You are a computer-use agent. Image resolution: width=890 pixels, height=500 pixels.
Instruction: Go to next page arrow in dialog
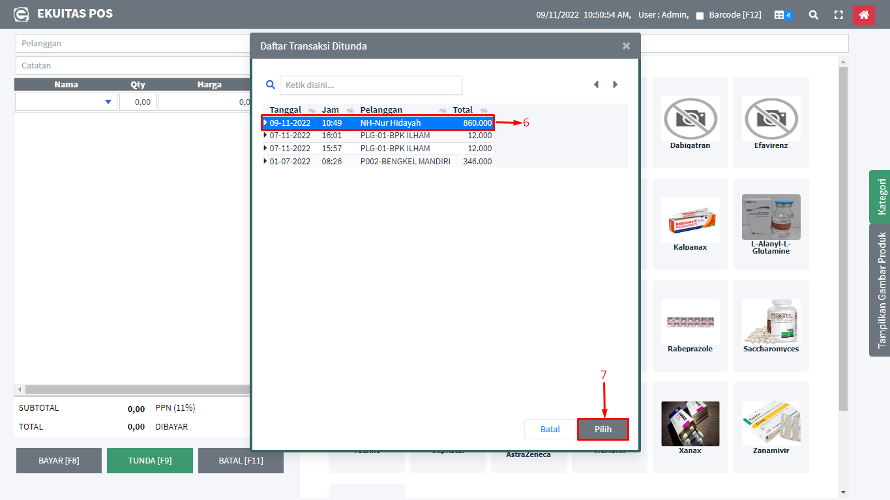tap(615, 85)
